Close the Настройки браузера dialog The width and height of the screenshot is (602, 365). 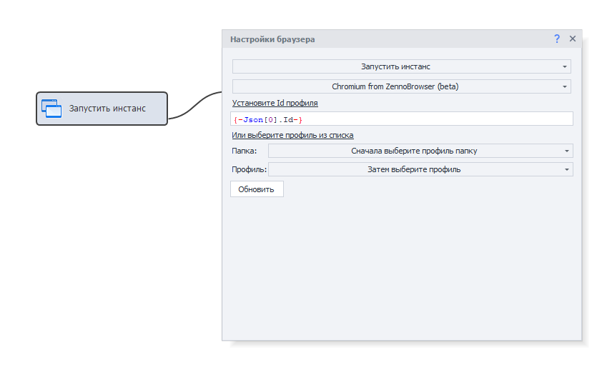(573, 39)
